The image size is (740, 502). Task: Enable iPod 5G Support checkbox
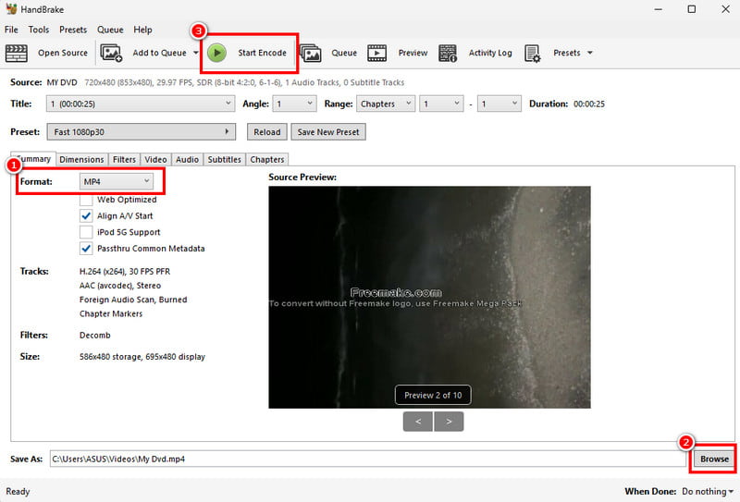[86, 232]
